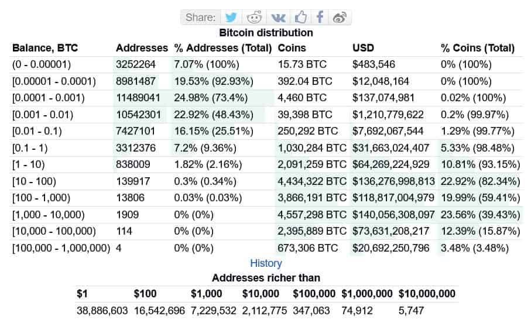Click the Coins column header
This screenshot has height=323, width=531.
point(292,48)
